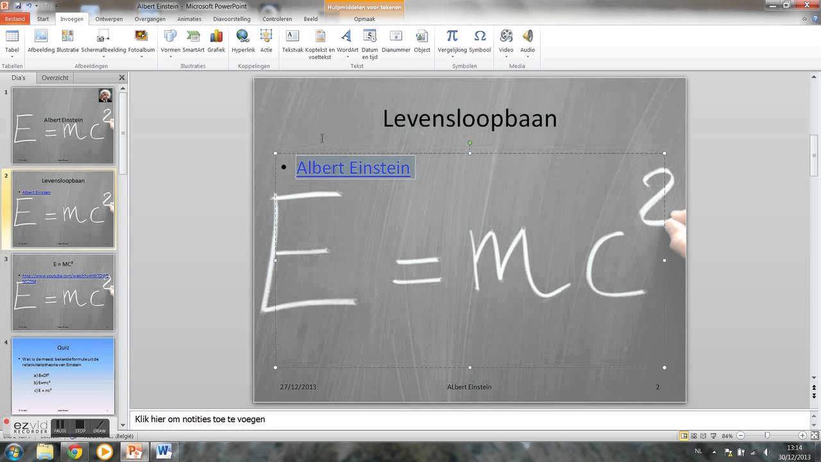
Task: Start the slide show from status bar
Action: 713,436
